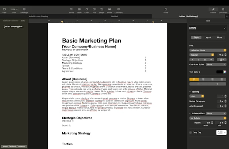Screen dimensions: 229x149
Task: Open the 125% Zoom dropdown
Action: [x=14, y=9]
